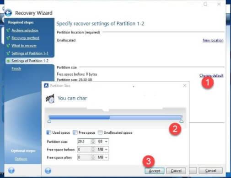
Task: Click the Accept button
Action: pyautogui.click(x=155, y=171)
